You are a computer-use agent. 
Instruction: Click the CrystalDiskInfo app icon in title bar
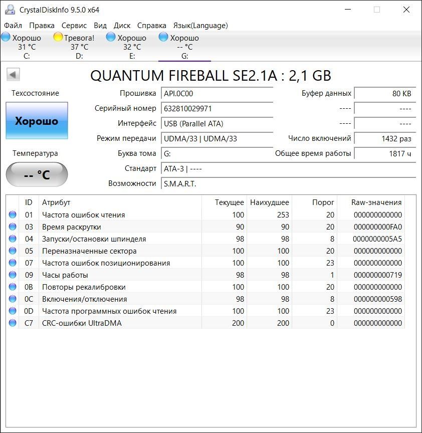(10, 10)
